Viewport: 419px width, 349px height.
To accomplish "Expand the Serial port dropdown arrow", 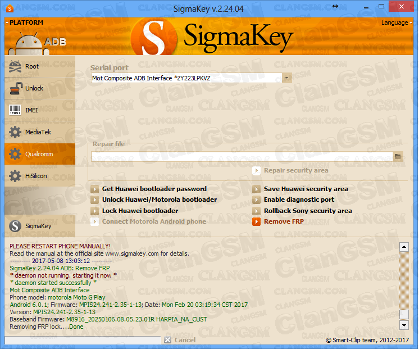I will [286, 78].
